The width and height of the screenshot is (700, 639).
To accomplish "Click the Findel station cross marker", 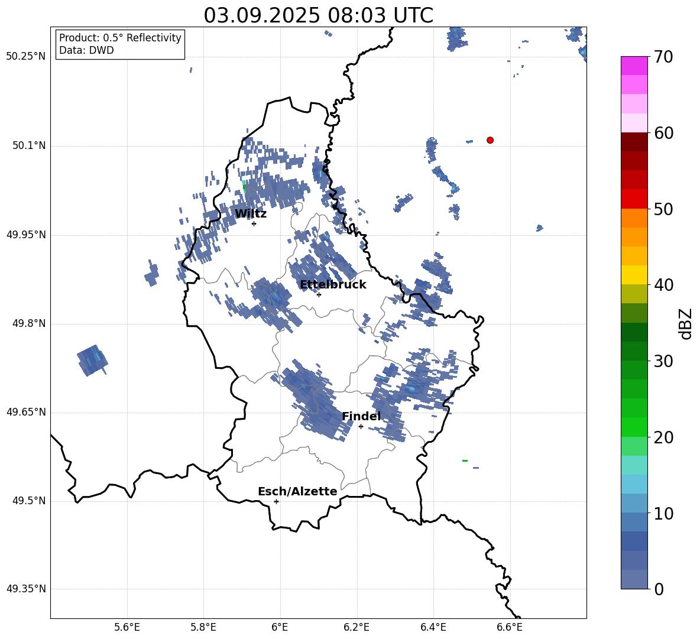I will (x=361, y=427).
